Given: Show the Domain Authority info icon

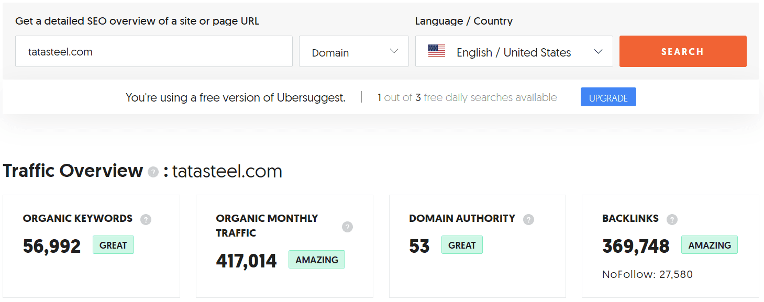Looking at the screenshot, I should (528, 219).
